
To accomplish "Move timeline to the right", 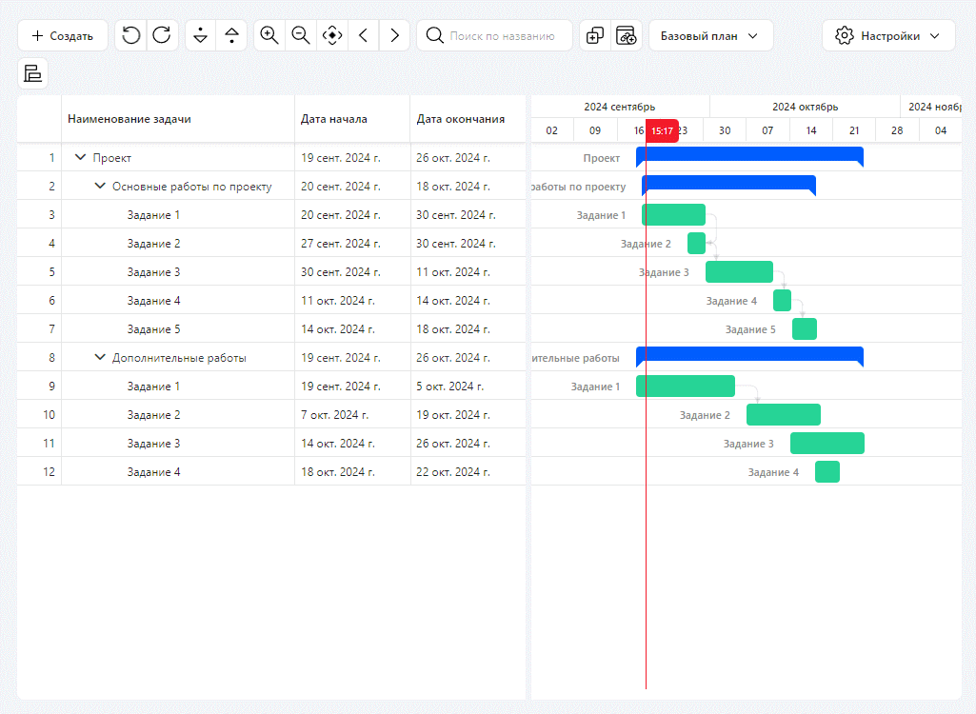I will [x=394, y=35].
